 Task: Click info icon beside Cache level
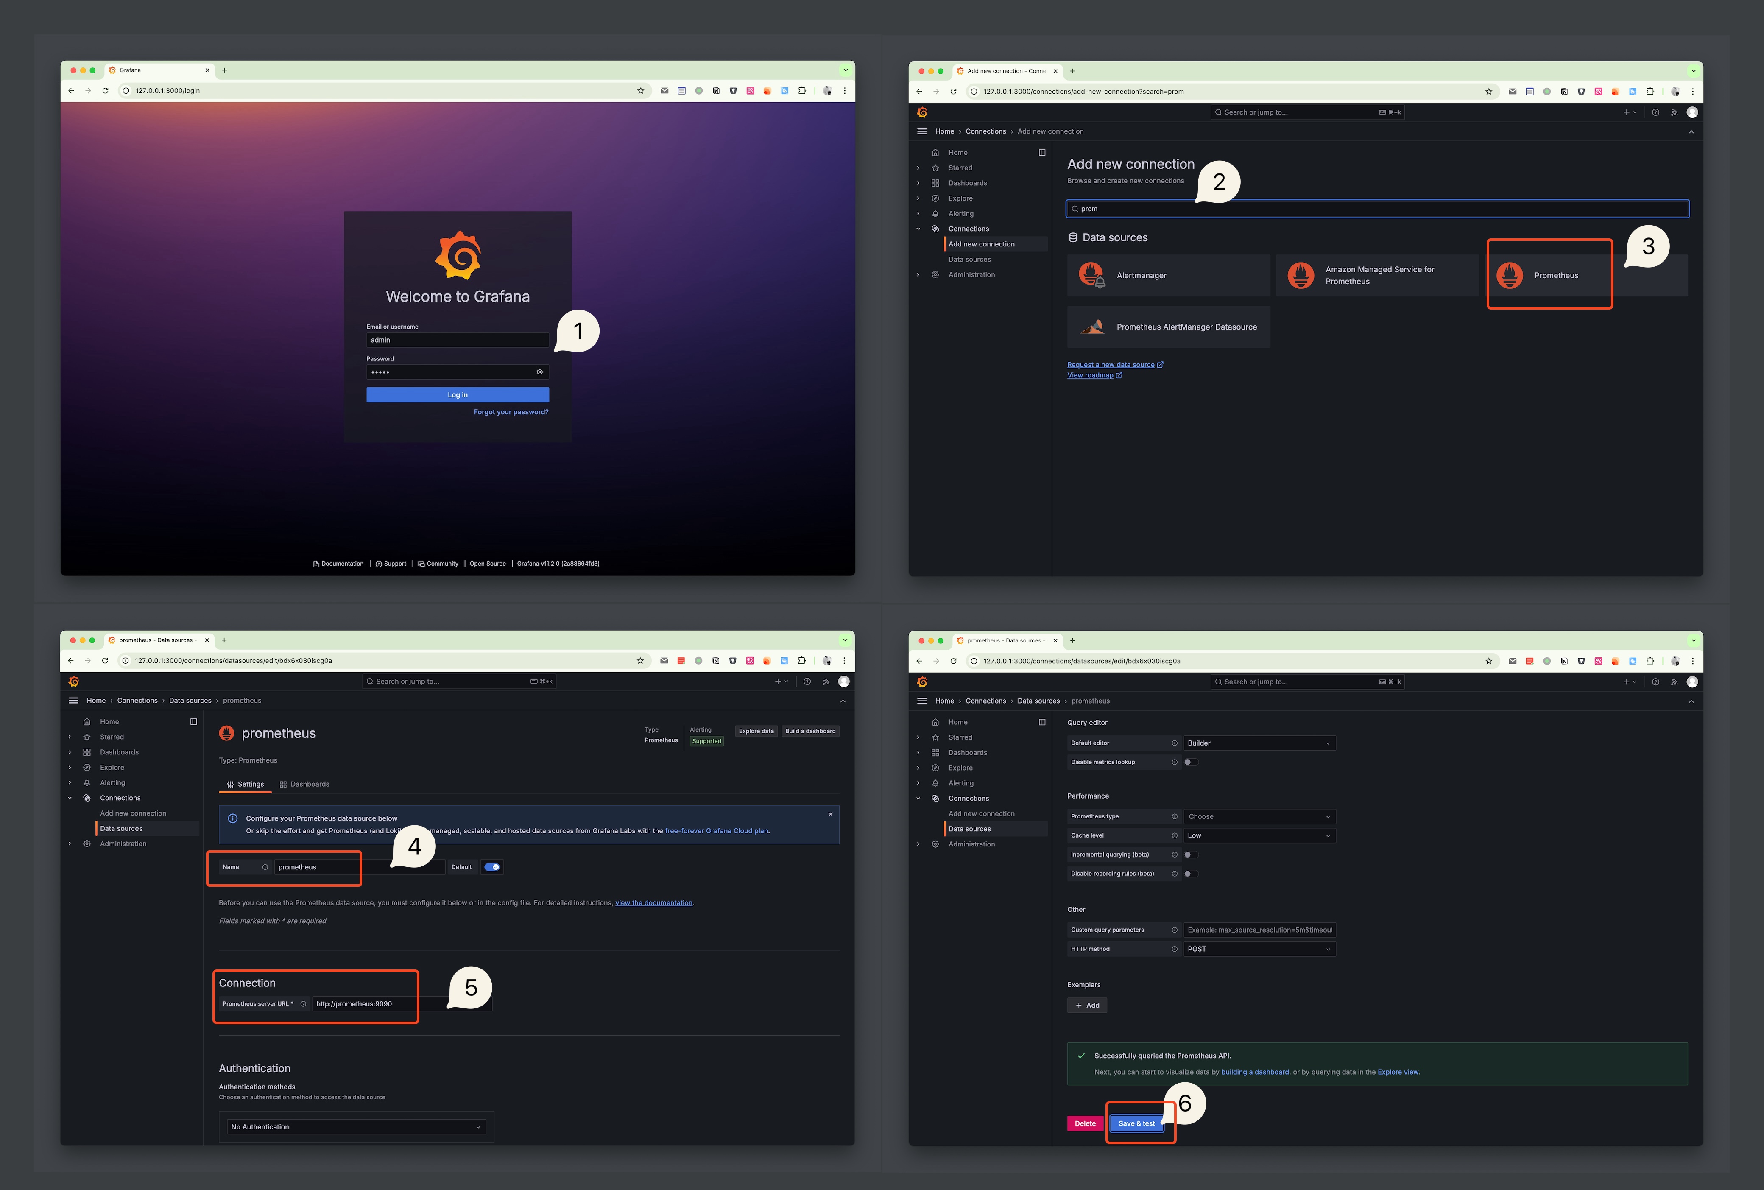click(x=1175, y=835)
